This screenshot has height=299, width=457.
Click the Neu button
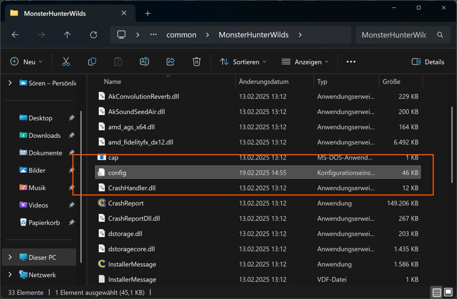26,62
